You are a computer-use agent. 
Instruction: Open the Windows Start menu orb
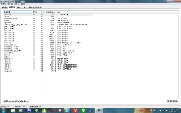coord(3,110)
